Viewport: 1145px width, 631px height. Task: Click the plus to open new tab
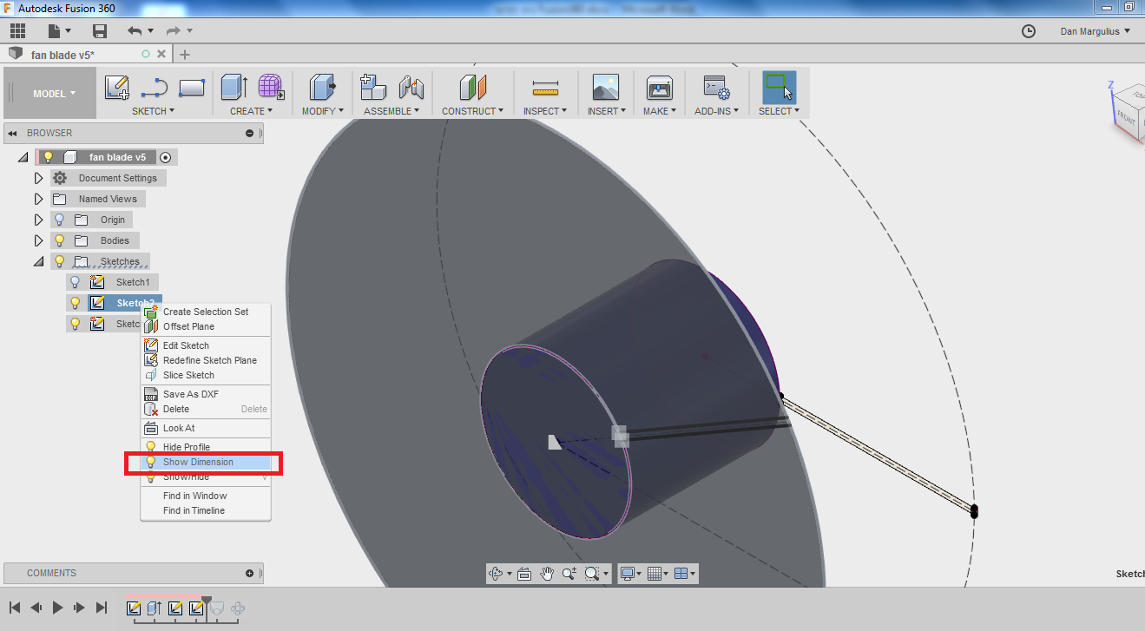(184, 55)
